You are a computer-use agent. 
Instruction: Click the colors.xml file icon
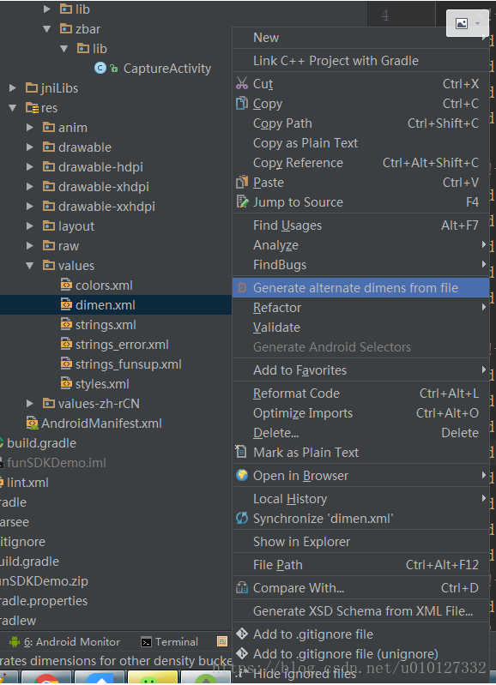click(66, 285)
